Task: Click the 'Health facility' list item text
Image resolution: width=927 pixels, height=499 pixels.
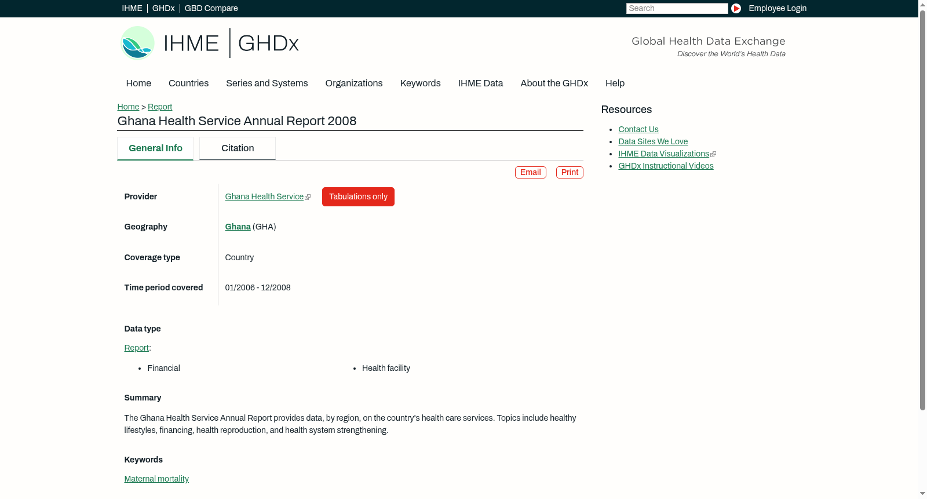Action: 386,369
